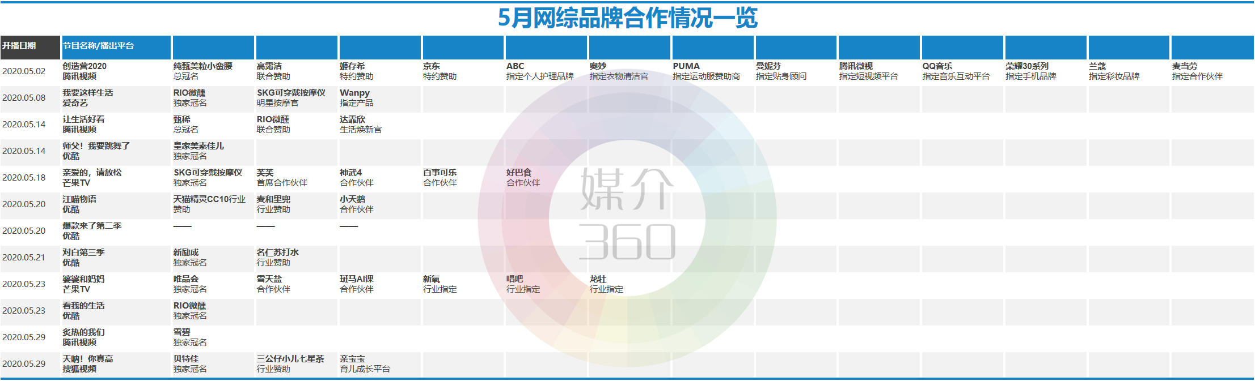Select the 好巴食 合作伙伴 cell

coord(546,178)
